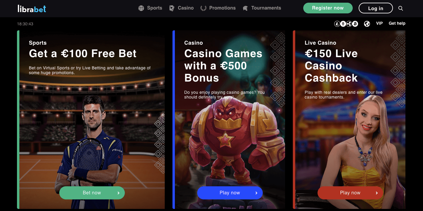Image resolution: width=423 pixels, height=211 pixels.
Task: Click the Register now button
Action: point(328,8)
